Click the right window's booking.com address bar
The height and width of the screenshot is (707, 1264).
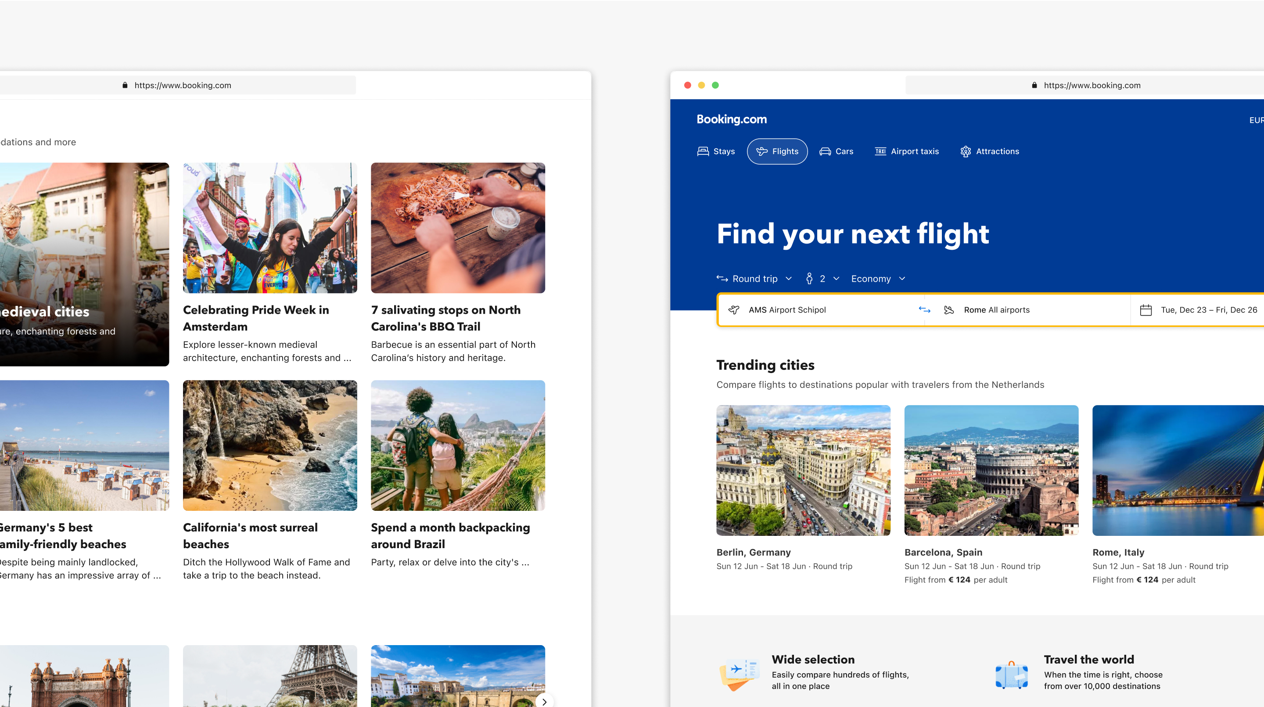point(1084,85)
